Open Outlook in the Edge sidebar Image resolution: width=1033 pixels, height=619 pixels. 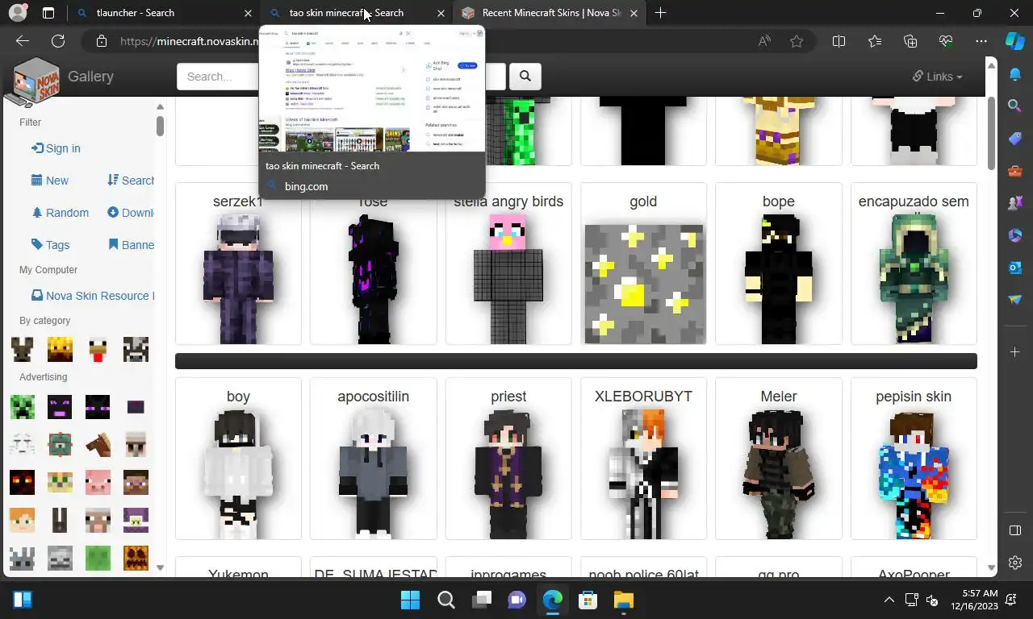(x=1015, y=268)
